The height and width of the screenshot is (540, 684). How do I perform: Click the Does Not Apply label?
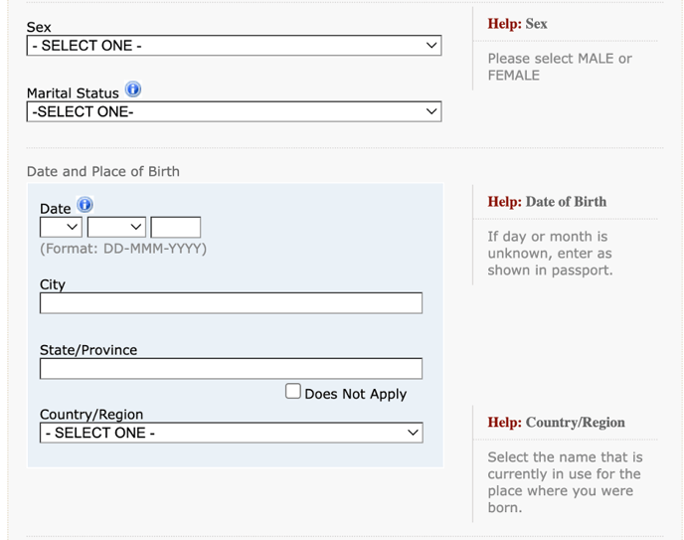coord(356,394)
